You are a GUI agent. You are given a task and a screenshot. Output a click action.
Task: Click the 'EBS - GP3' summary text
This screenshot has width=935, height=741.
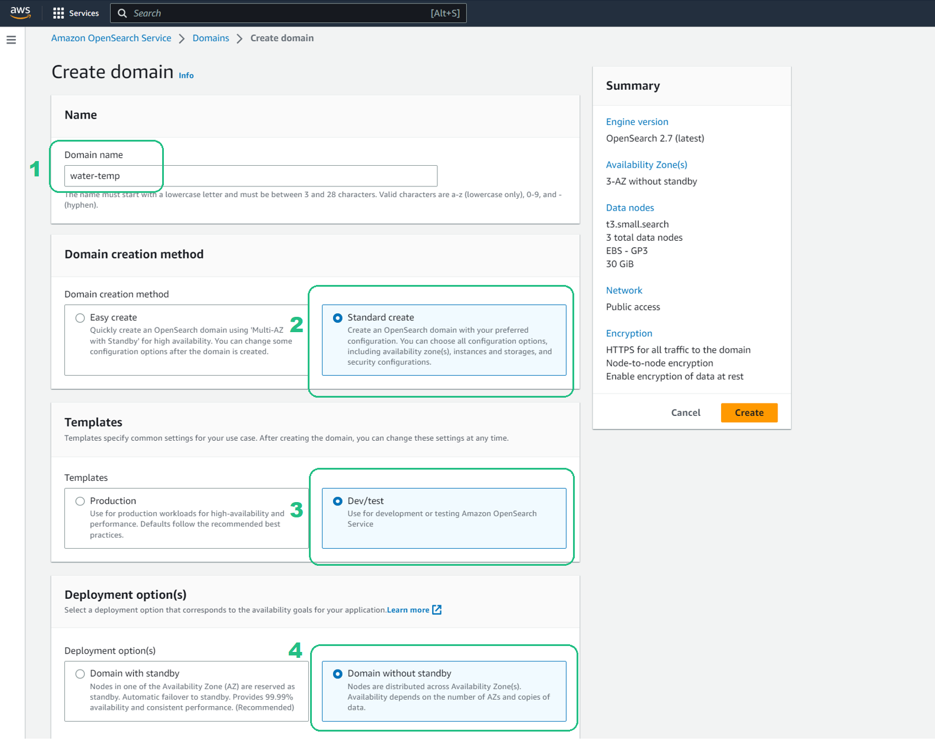[x=627, y=251]
